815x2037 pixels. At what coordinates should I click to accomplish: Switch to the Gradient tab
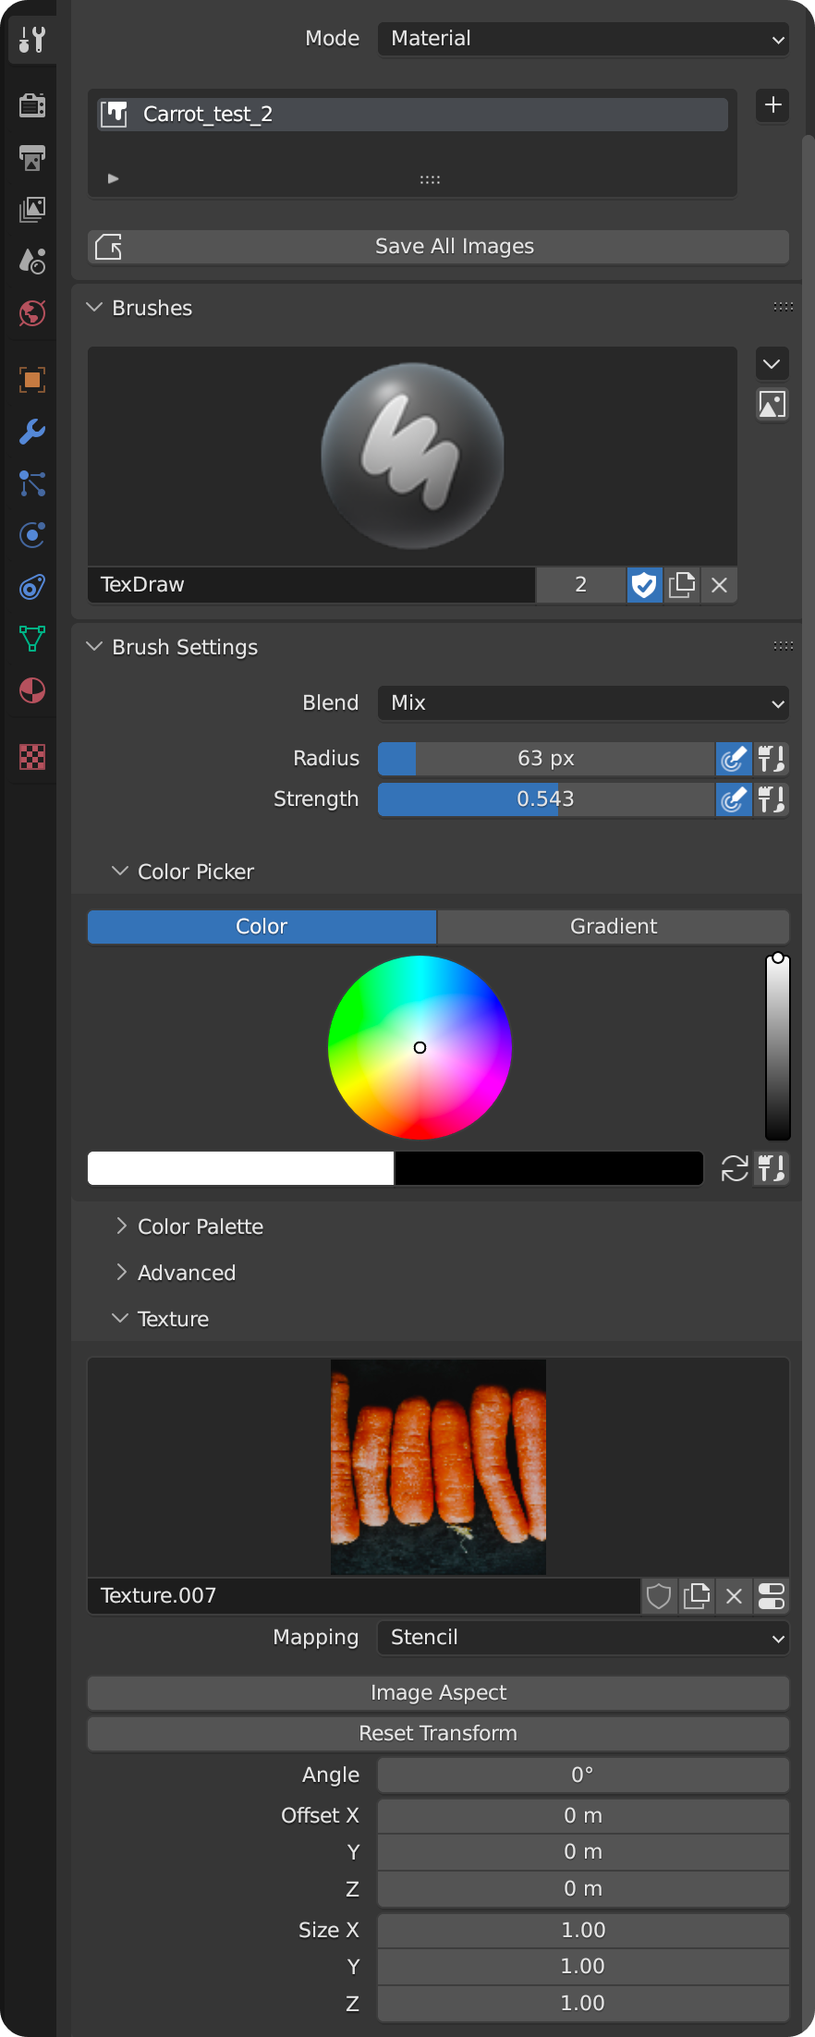pyautogui.click(x=614, y=927)
